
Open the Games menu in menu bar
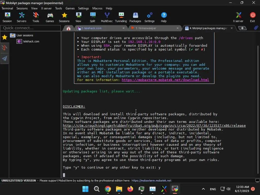[x=70, y=8]
